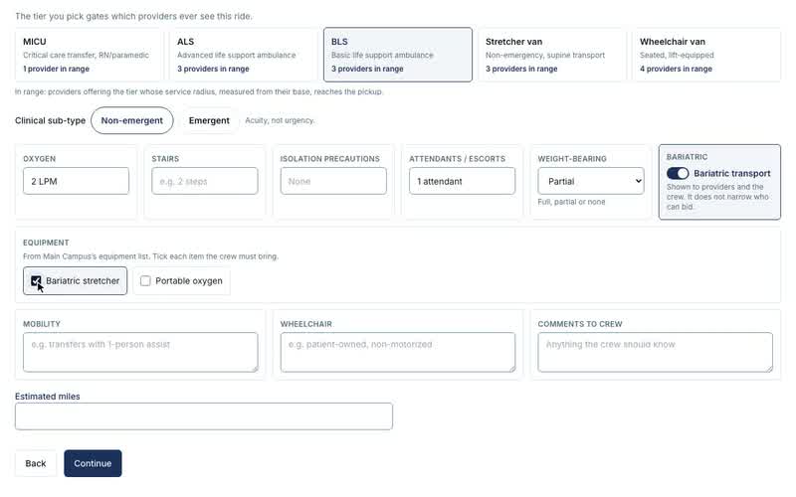The image size is (796, 497).
Task: Click the EQUIPMENT section heading
Action: point(46,243)
